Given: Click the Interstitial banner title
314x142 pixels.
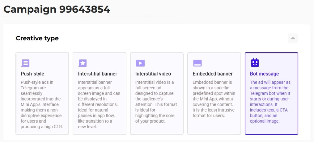Looking at the screenshot, I should (x=98, y=74).
